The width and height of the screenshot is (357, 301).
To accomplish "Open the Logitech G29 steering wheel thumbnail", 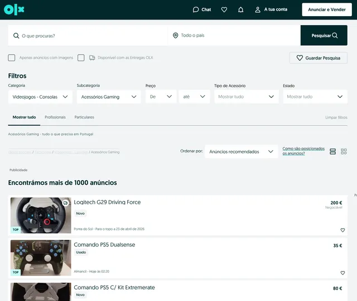I will 41,215.
